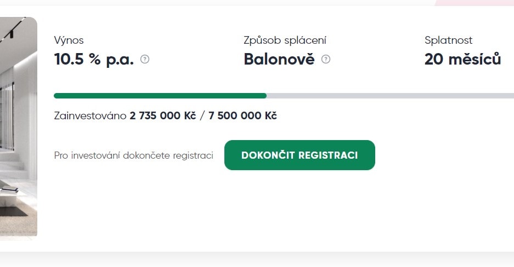Select the 10.5 % p.a. yield value
Screen dimensions: 514x267
[x=94, y=59]
